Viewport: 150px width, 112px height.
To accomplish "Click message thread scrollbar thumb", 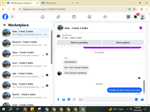I will click(144, 86).
